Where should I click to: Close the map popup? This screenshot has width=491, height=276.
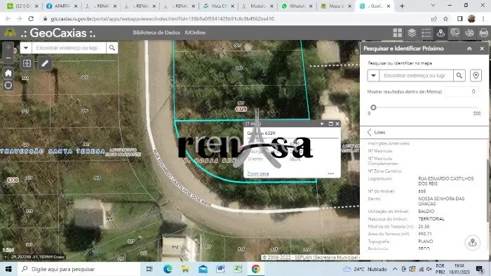[x=337, y=124]
